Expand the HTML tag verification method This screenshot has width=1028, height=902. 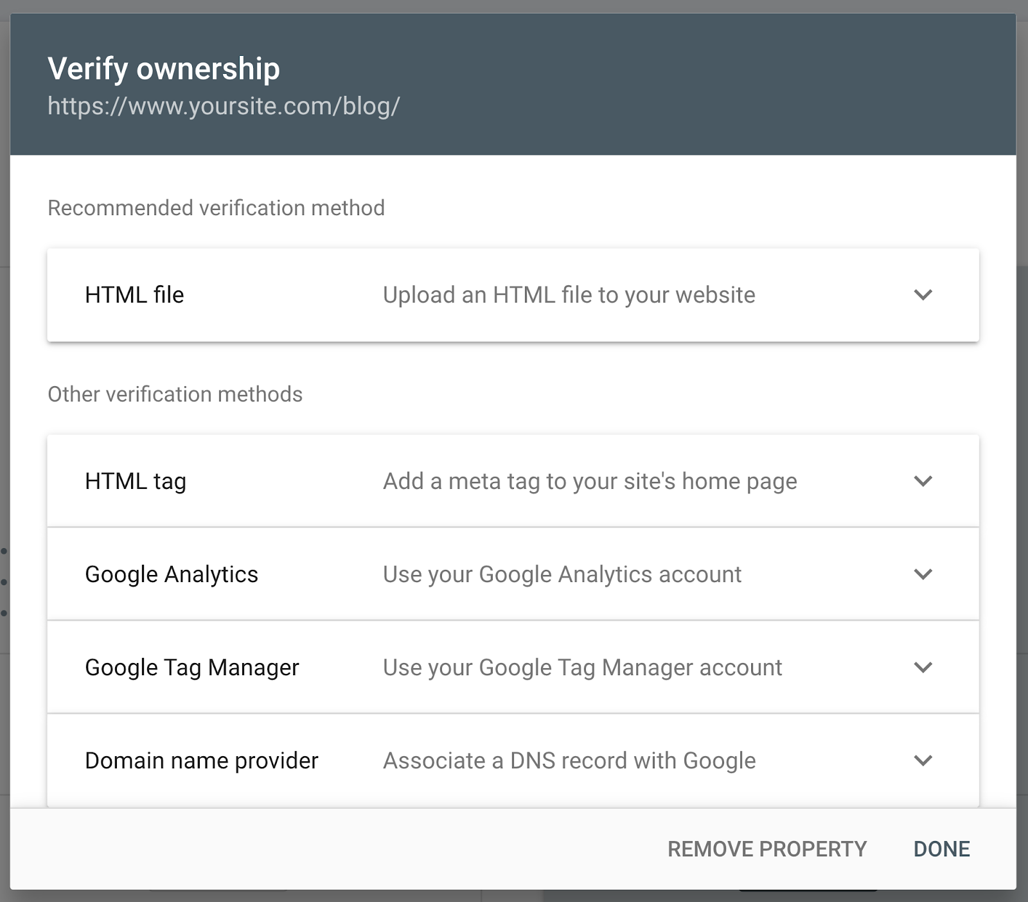pyautogui.click(x=923, y=481)
